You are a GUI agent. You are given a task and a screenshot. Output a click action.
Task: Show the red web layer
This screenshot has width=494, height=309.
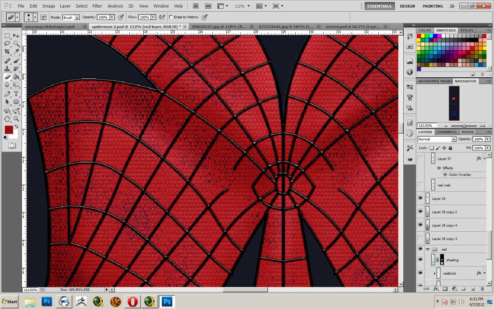420,185
